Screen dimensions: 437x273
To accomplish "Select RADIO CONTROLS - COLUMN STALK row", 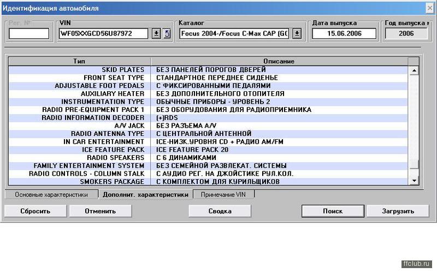I will pos(208,174).
